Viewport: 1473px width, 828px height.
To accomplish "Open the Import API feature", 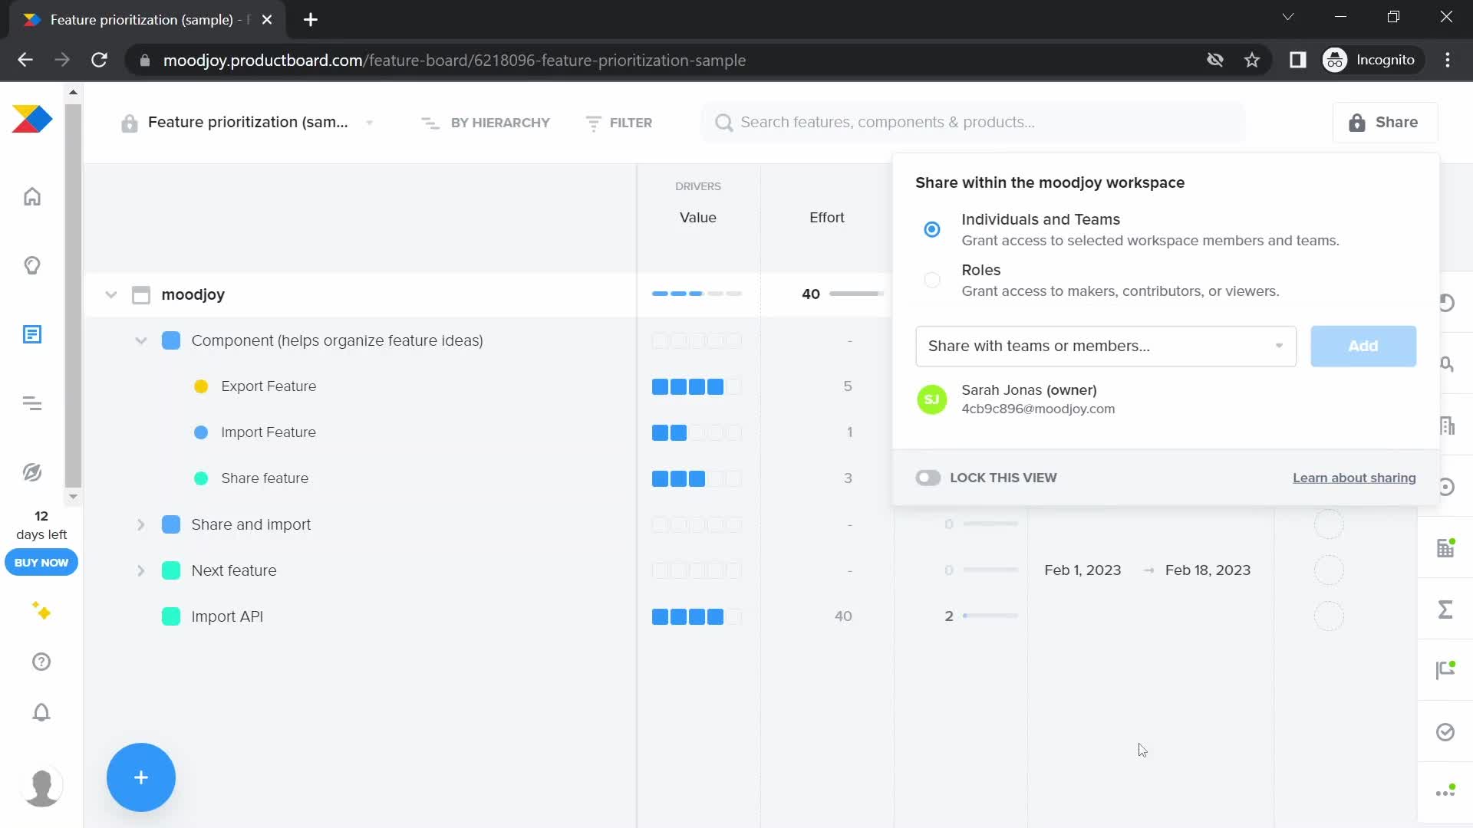I will coord(227,616).
